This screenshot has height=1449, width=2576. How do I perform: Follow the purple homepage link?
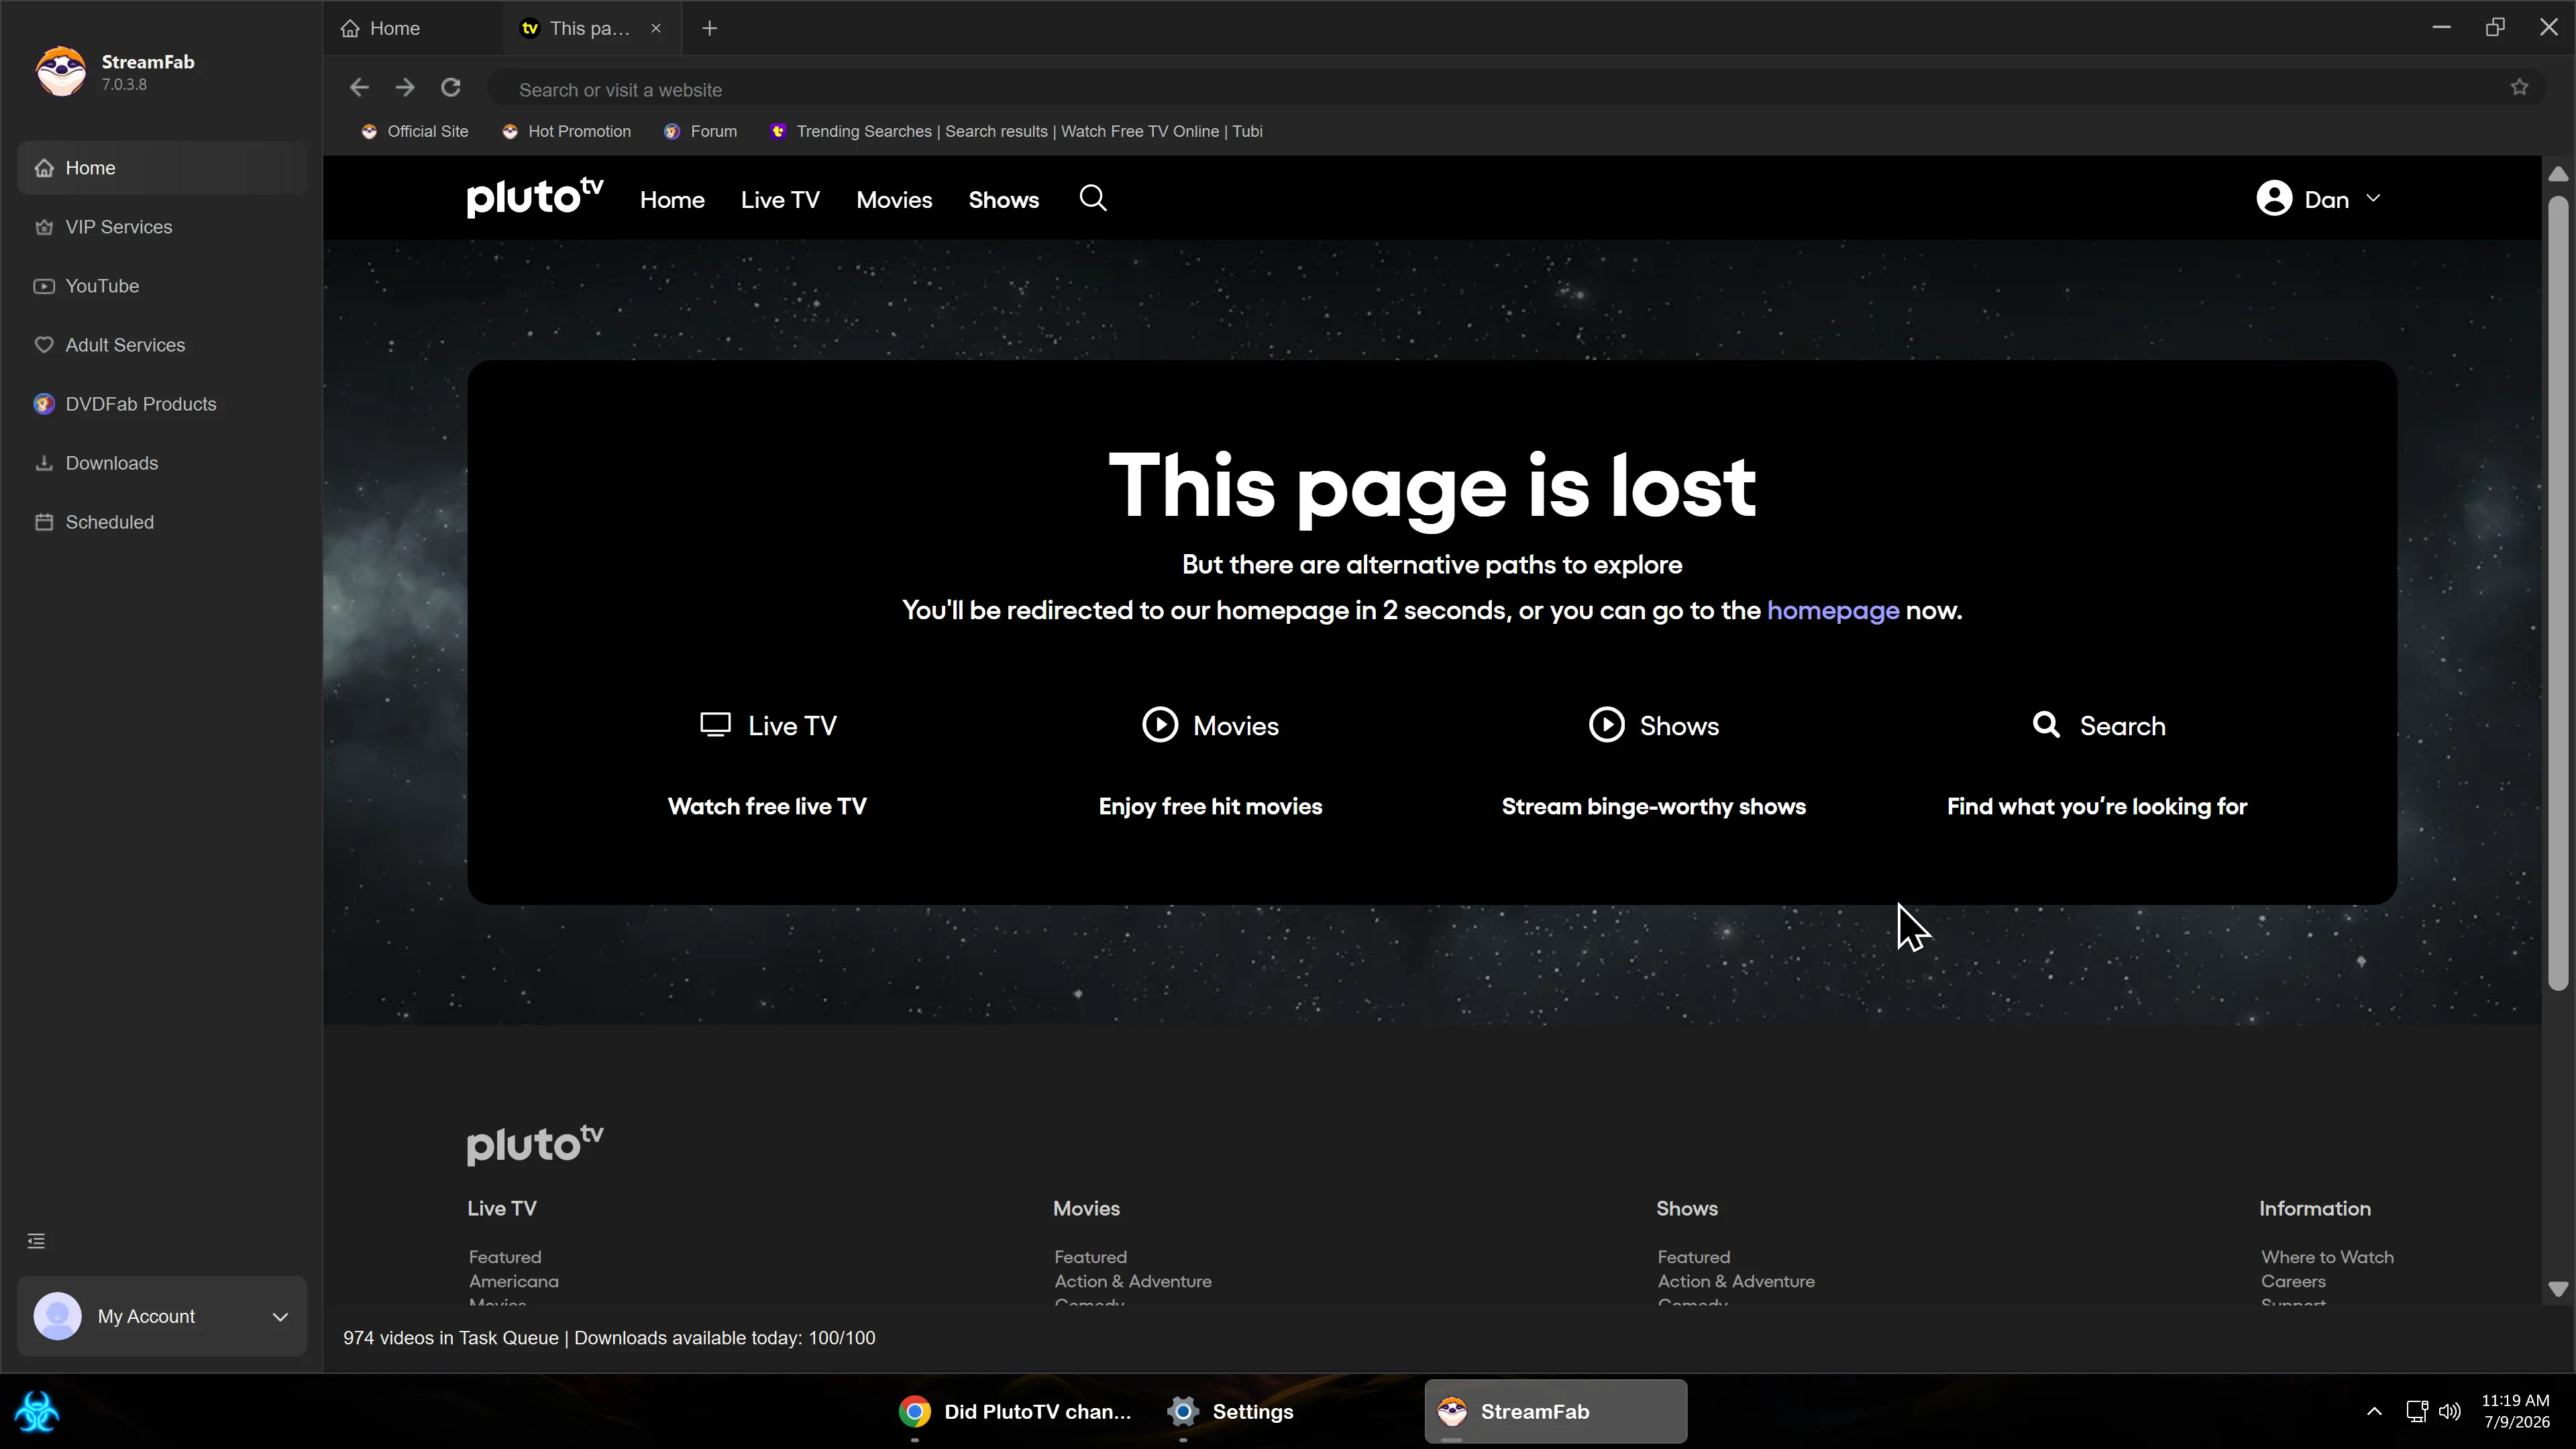pos(1832,610)
